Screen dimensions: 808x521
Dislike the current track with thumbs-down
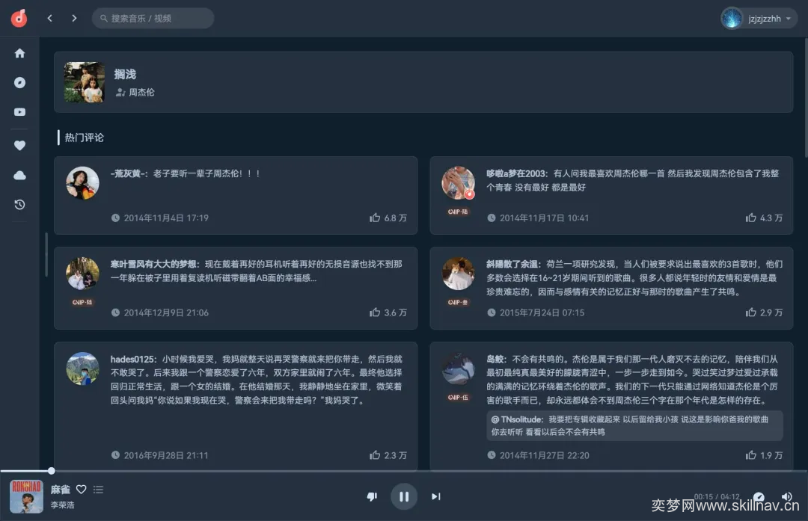point(372,496)
